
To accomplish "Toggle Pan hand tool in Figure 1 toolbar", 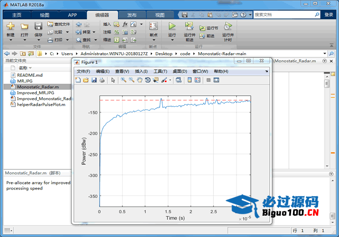I will (140, 80).
